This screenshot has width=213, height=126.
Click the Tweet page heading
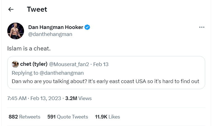coord(37,9)
